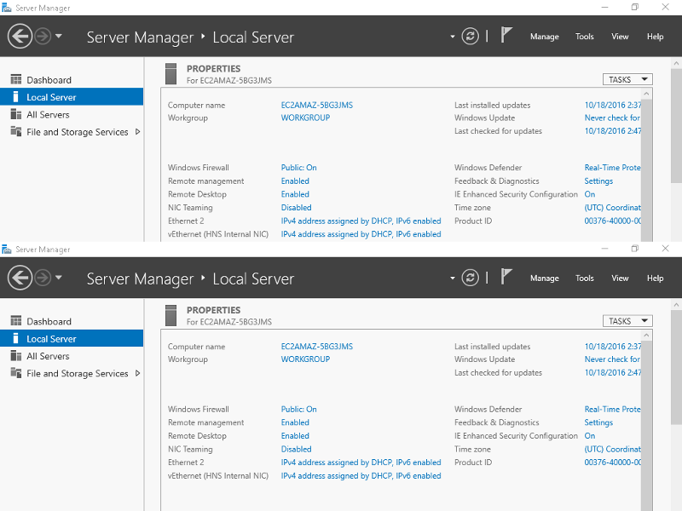The height and width of the screenshot is (511, 682).
Task: Click WORKGROUP link in top window
Action: click(x=305, y=118)
